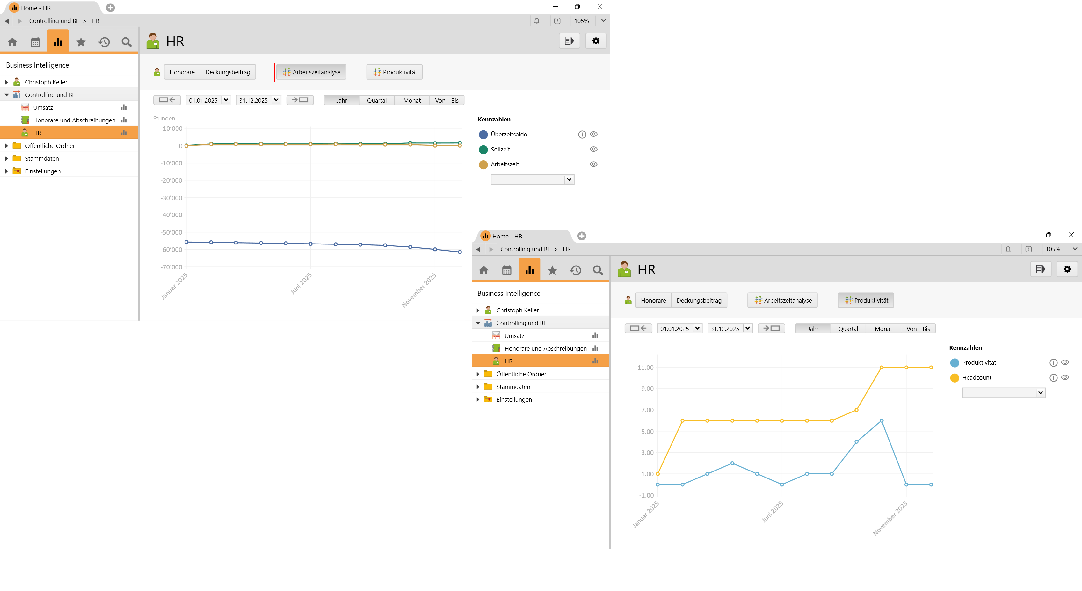This screenshot has height=591, width=1082.
Task: Click the favorites star in top-left sidebar
Action: (x=81, y=42)
